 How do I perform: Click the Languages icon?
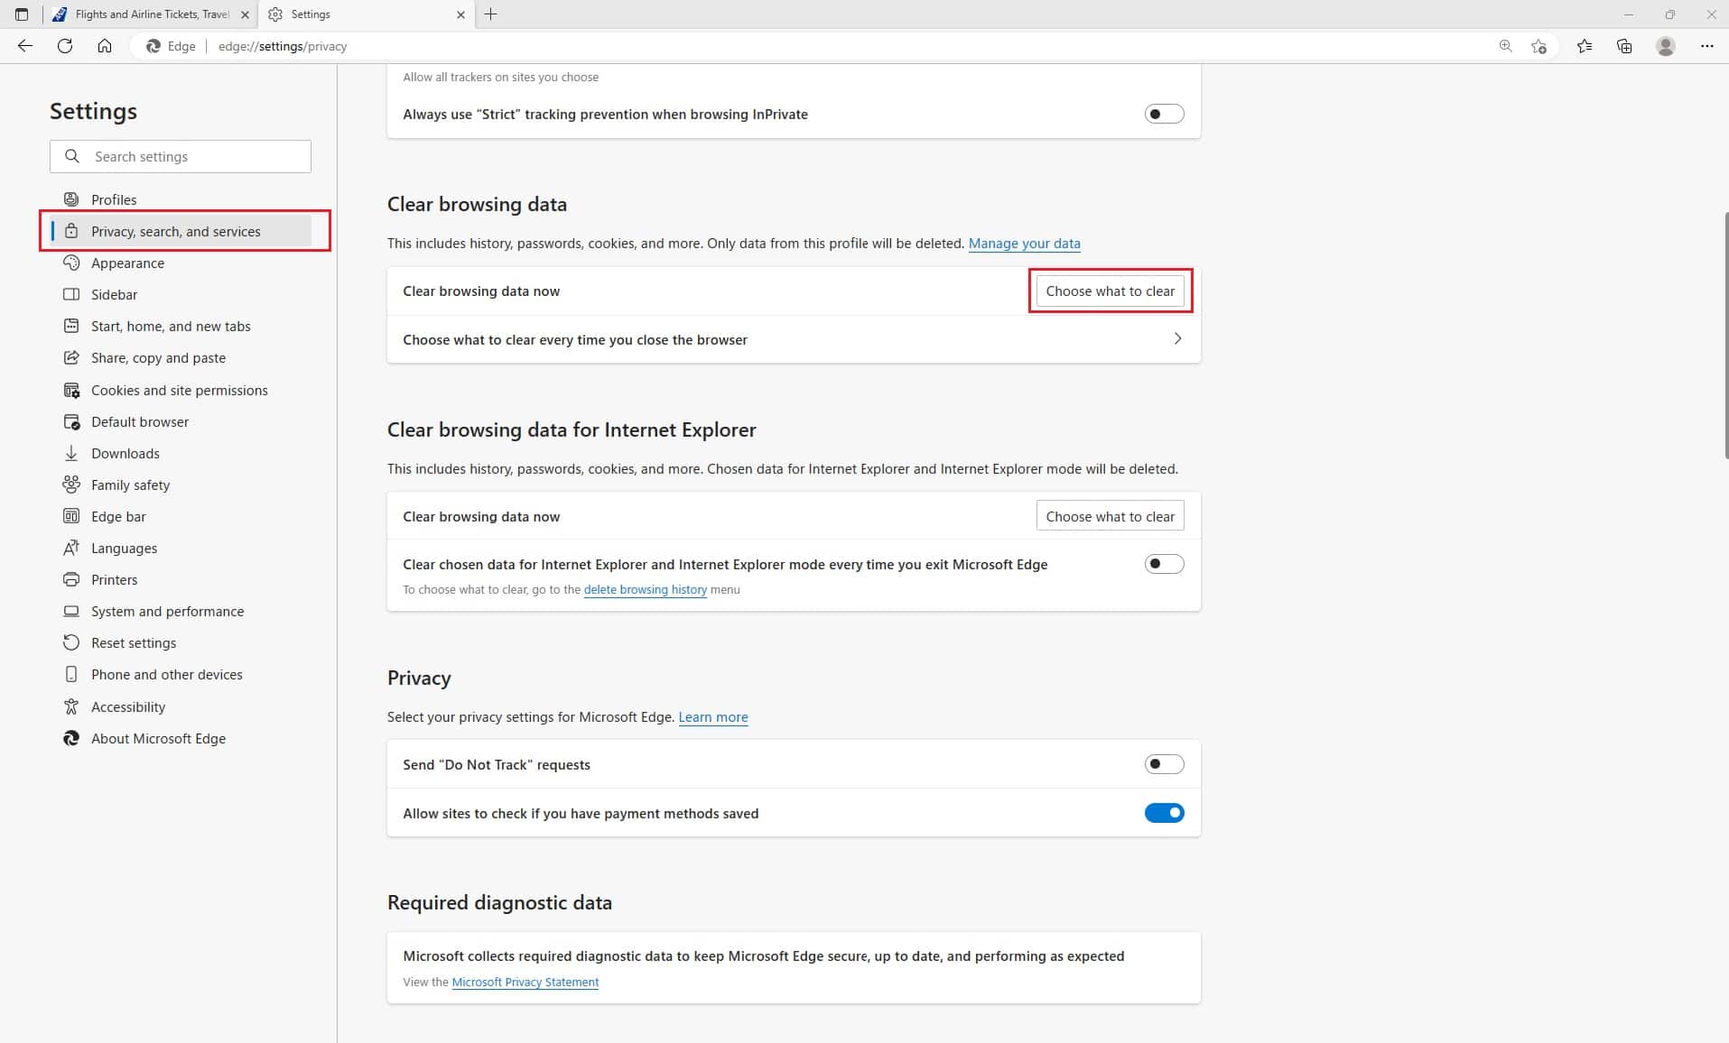point(71,548)
